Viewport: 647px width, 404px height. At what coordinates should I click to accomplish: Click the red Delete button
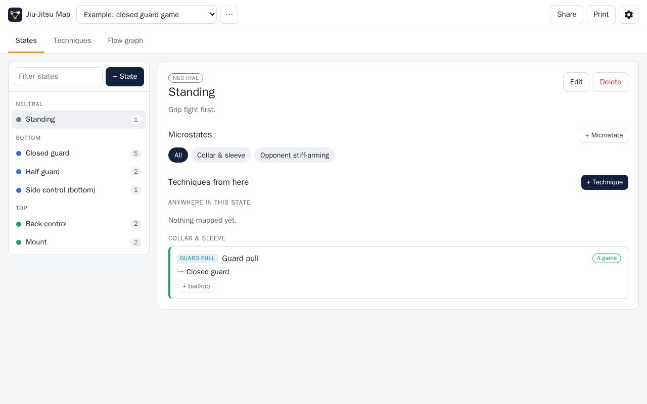pos(611,82)
